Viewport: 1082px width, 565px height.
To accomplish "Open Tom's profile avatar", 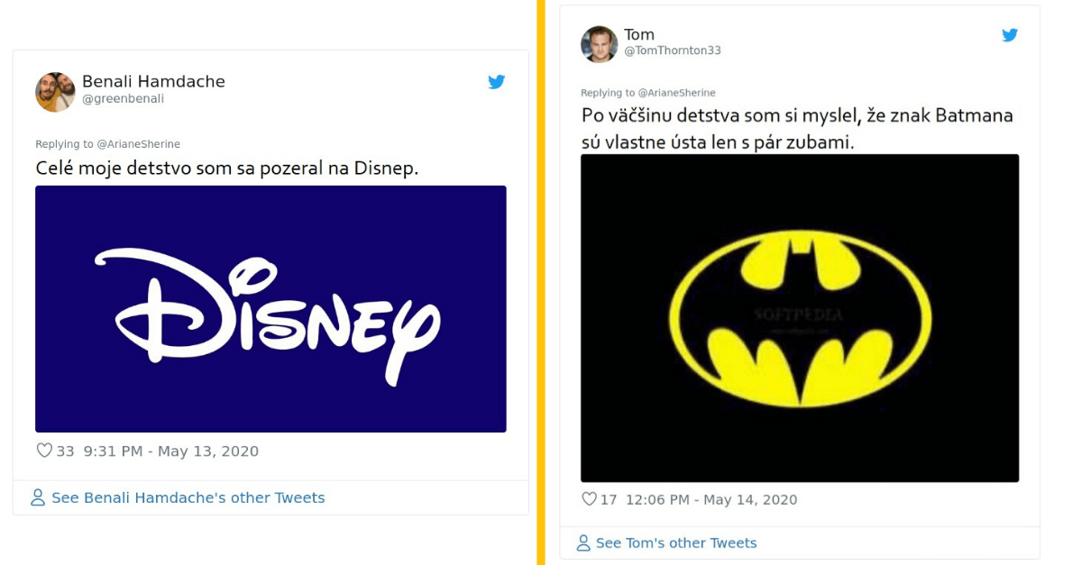I will coord(600,42).
